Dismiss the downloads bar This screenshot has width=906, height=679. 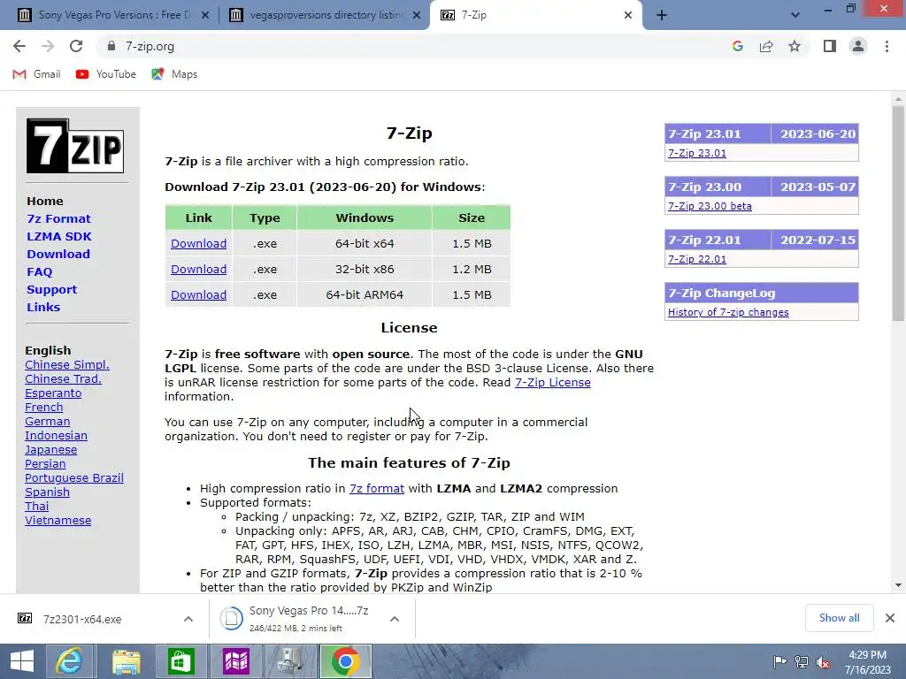point(890,618)
